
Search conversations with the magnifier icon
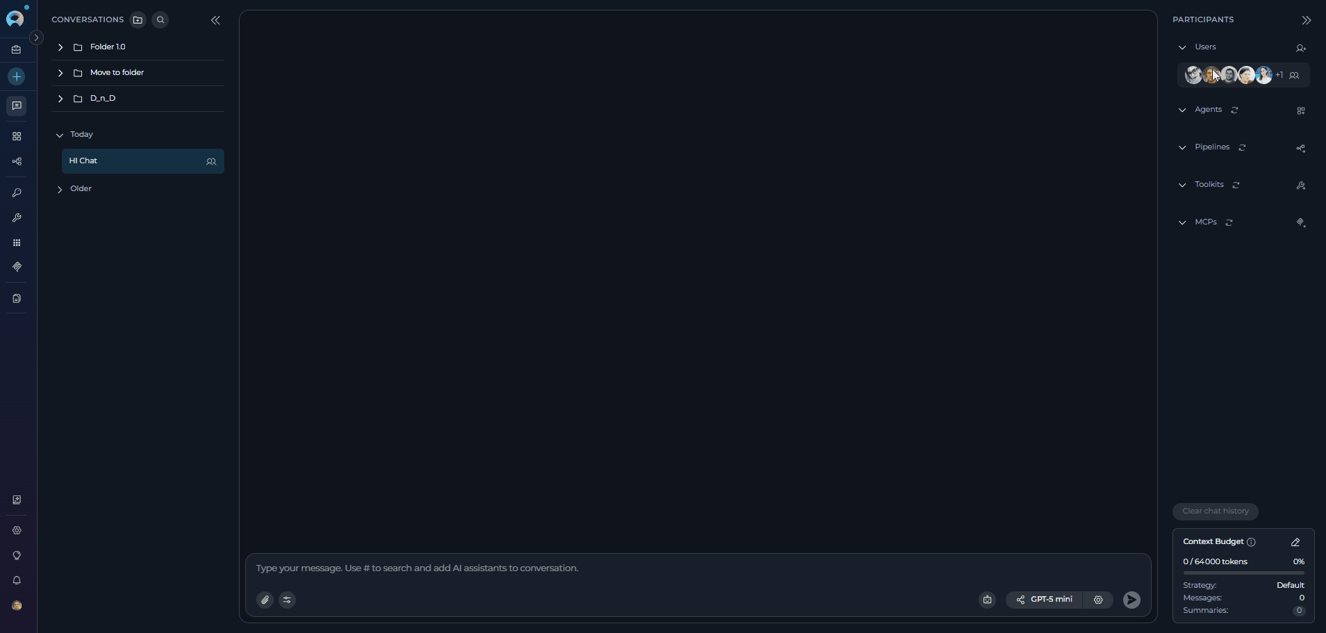(160, 19)
